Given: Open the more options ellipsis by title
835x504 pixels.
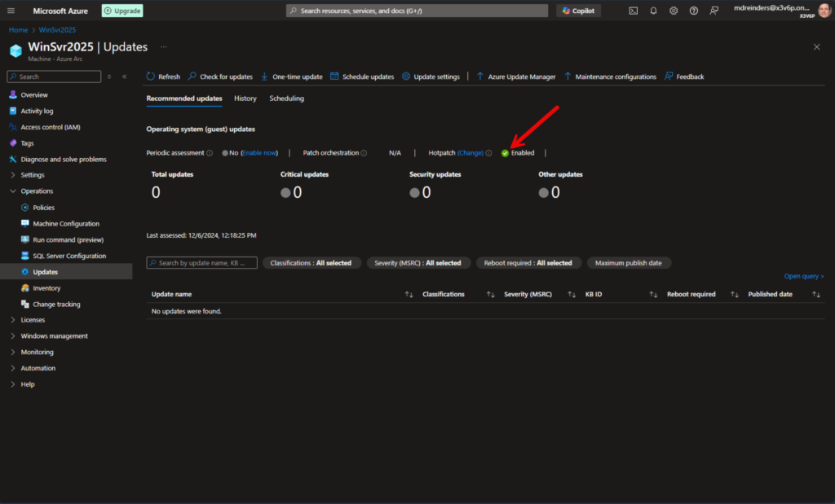Looking at the screenshot, I should point(163,46).
